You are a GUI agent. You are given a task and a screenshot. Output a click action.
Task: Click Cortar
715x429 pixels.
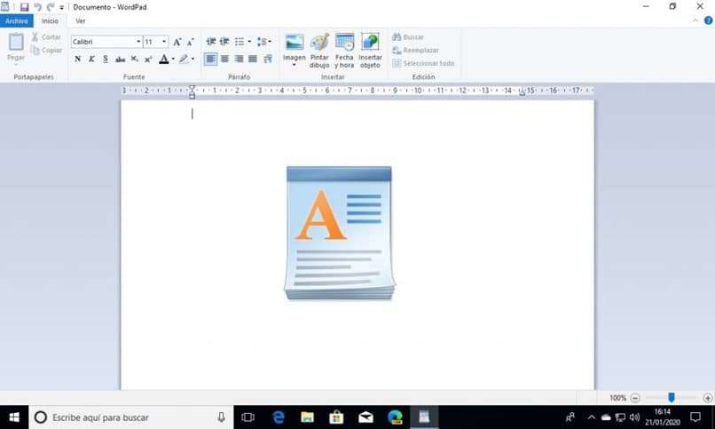pos(46,37)
